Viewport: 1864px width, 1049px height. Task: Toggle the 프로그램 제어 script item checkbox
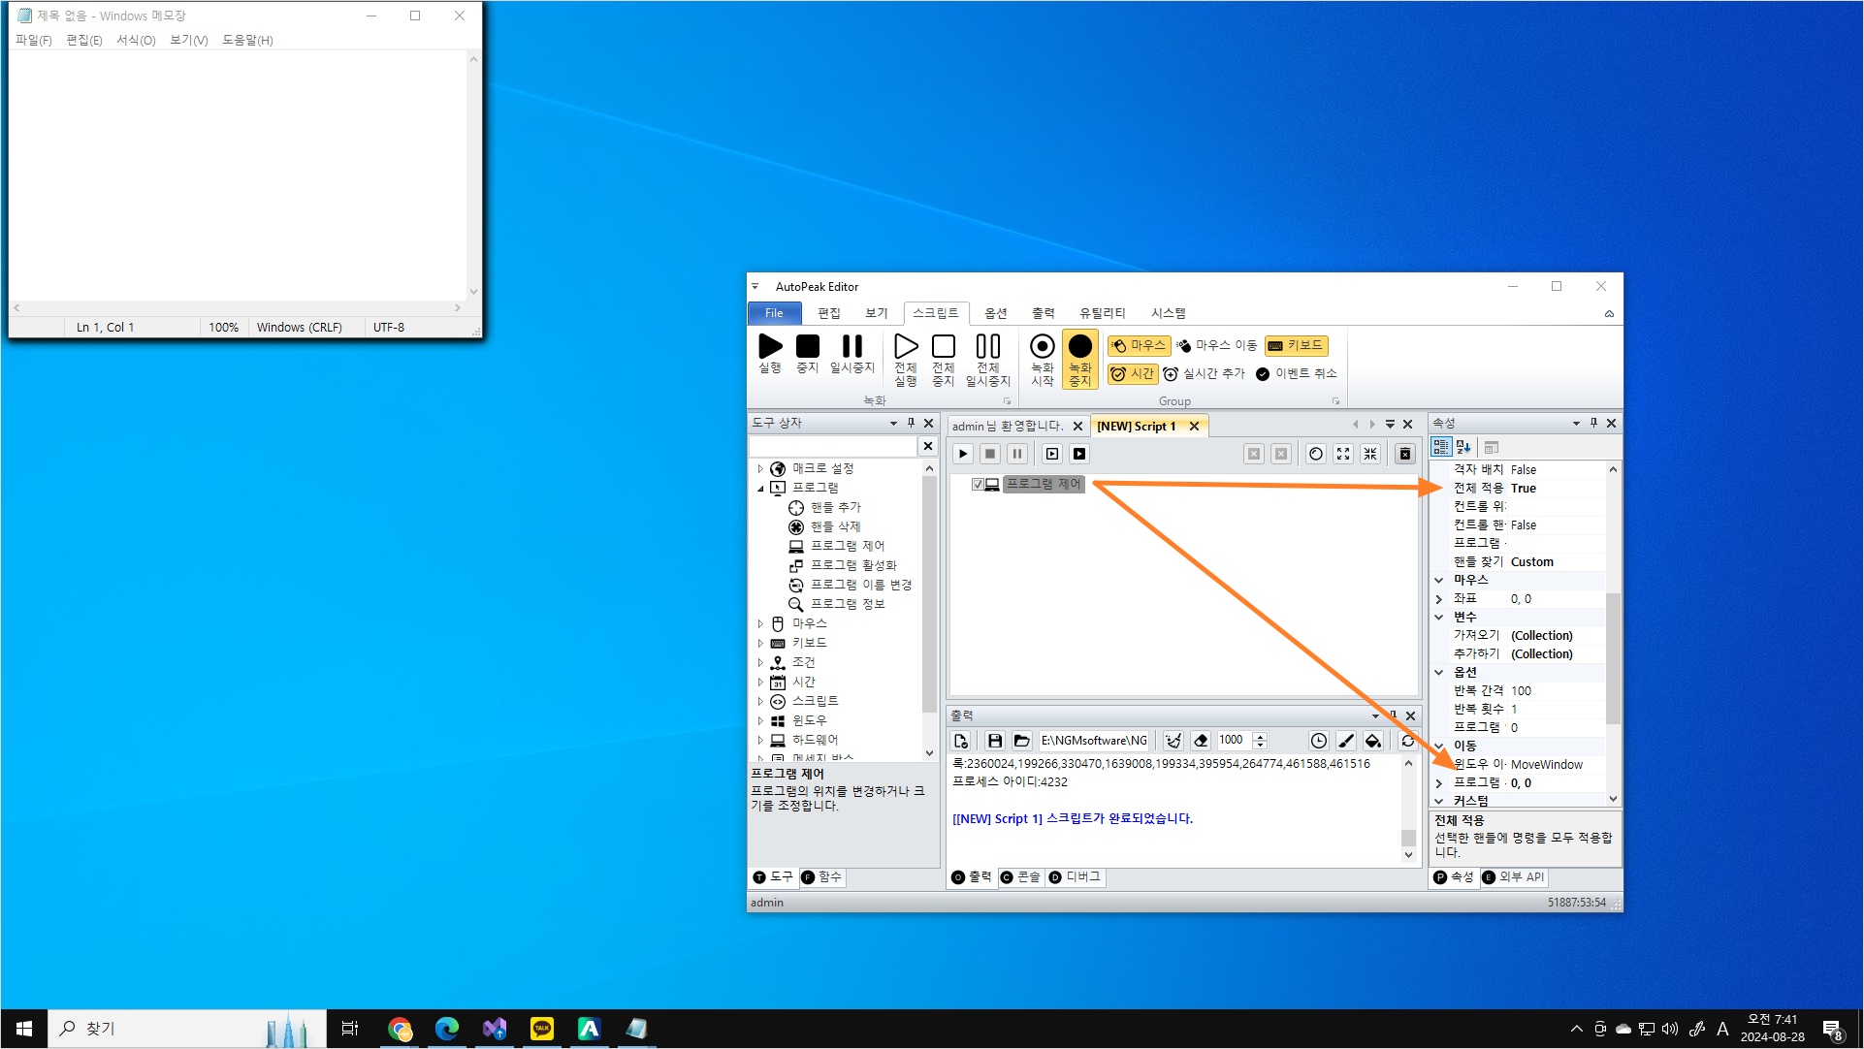pos(978,484)
